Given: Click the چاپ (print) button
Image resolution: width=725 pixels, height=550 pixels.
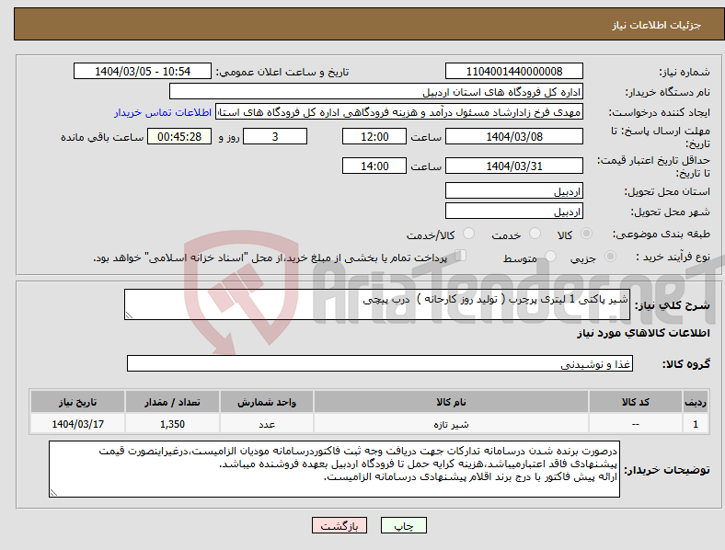Looking at the screenshot, I should [x=403, y=525].
